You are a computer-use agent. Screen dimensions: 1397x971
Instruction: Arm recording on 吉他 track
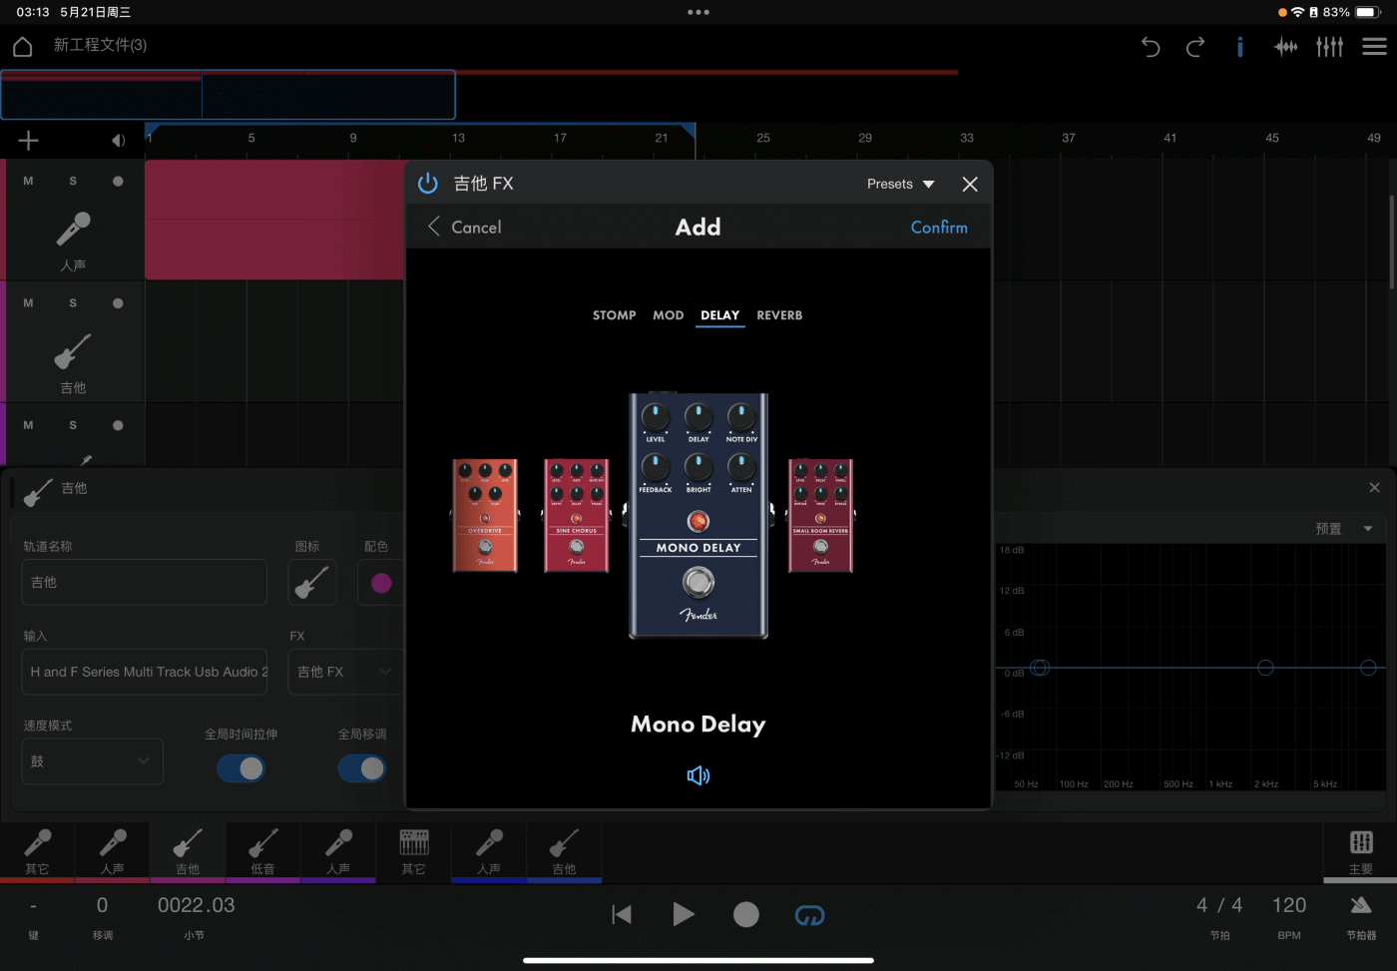[118, 303]
